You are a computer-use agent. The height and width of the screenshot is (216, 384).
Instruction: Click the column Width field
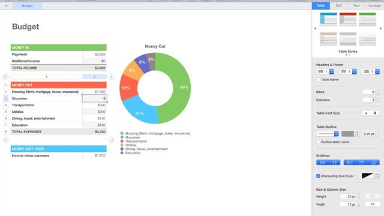[x=349, y=204]
